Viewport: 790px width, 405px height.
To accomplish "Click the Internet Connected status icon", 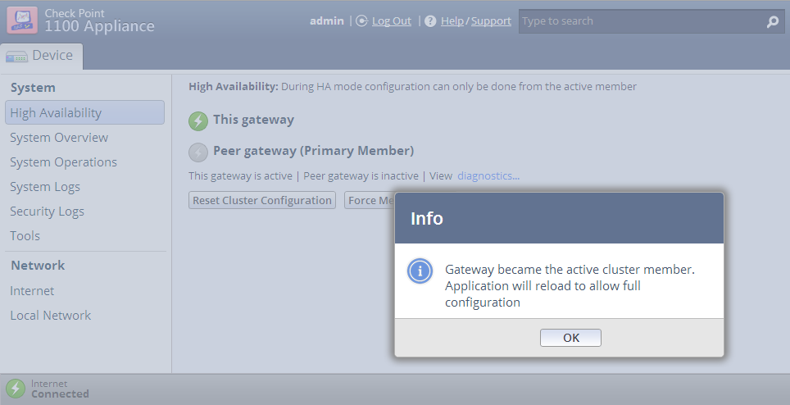I will [16, 389].
